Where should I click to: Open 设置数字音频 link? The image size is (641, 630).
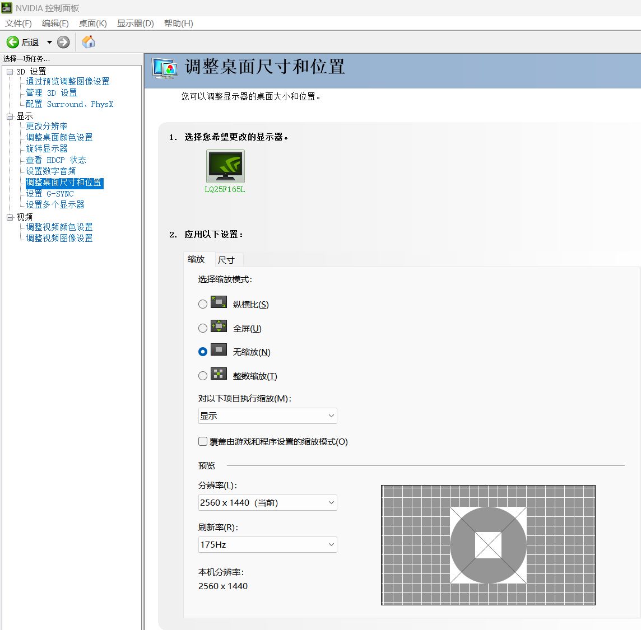click(x=50, y=171)
